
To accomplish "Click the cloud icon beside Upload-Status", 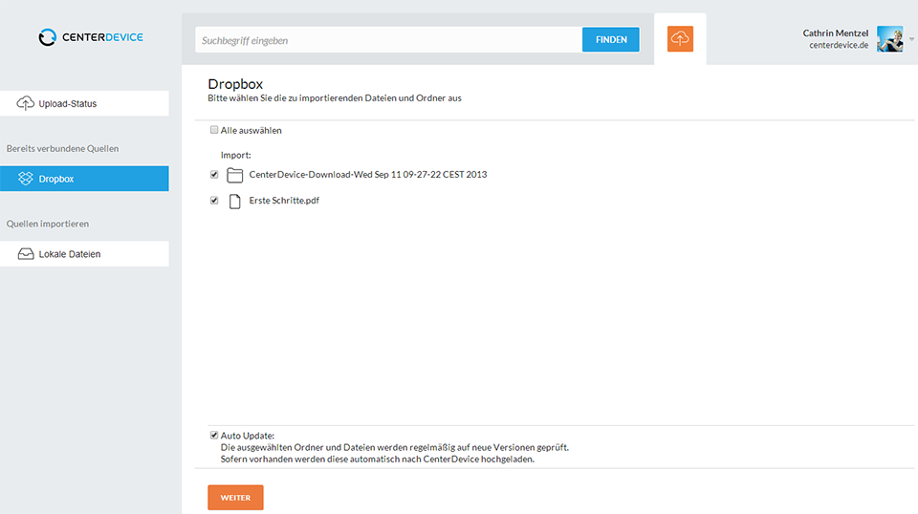I will 25,103.
